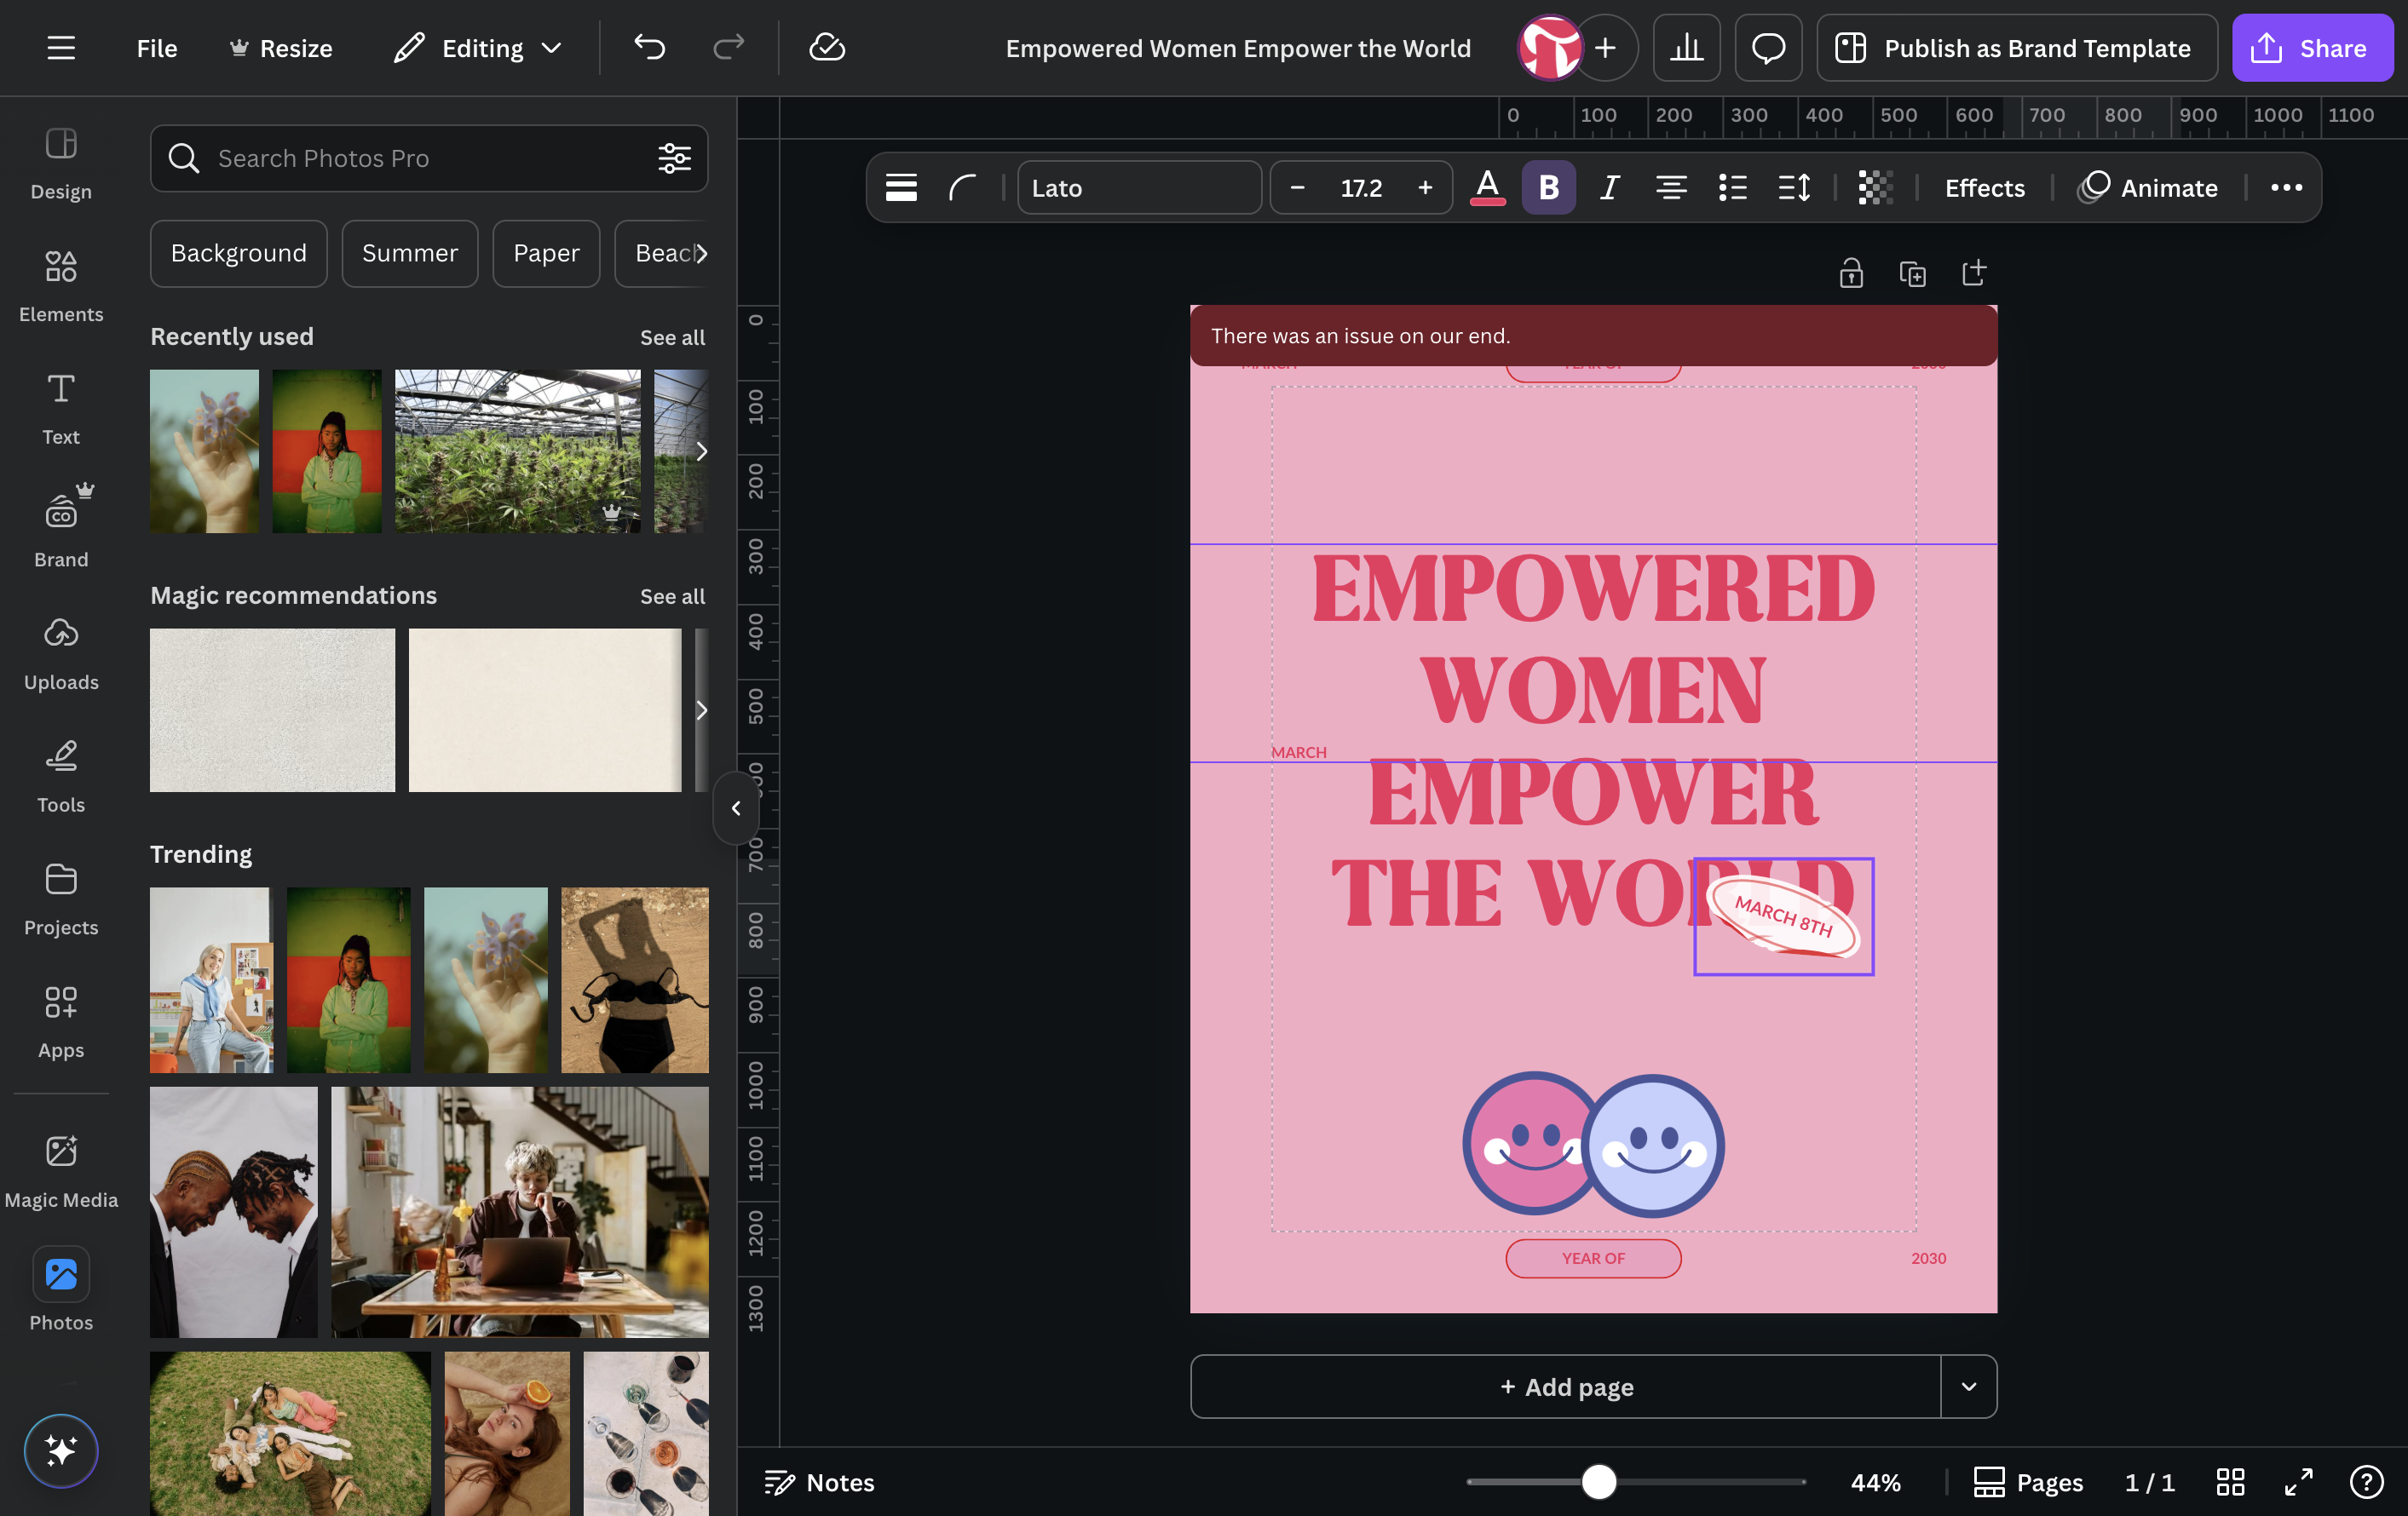The height and width of the screenshot is (1516, 2408).
Task: Open the Lato font dropdown
Action: pyautogui.click(x=1139, y=187)
